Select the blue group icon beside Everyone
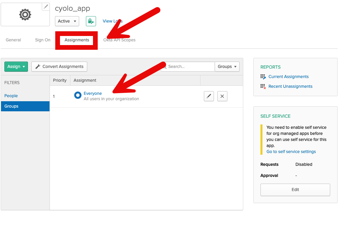The image size is (343, 226). pyautogui.click(x=77, y=95)
